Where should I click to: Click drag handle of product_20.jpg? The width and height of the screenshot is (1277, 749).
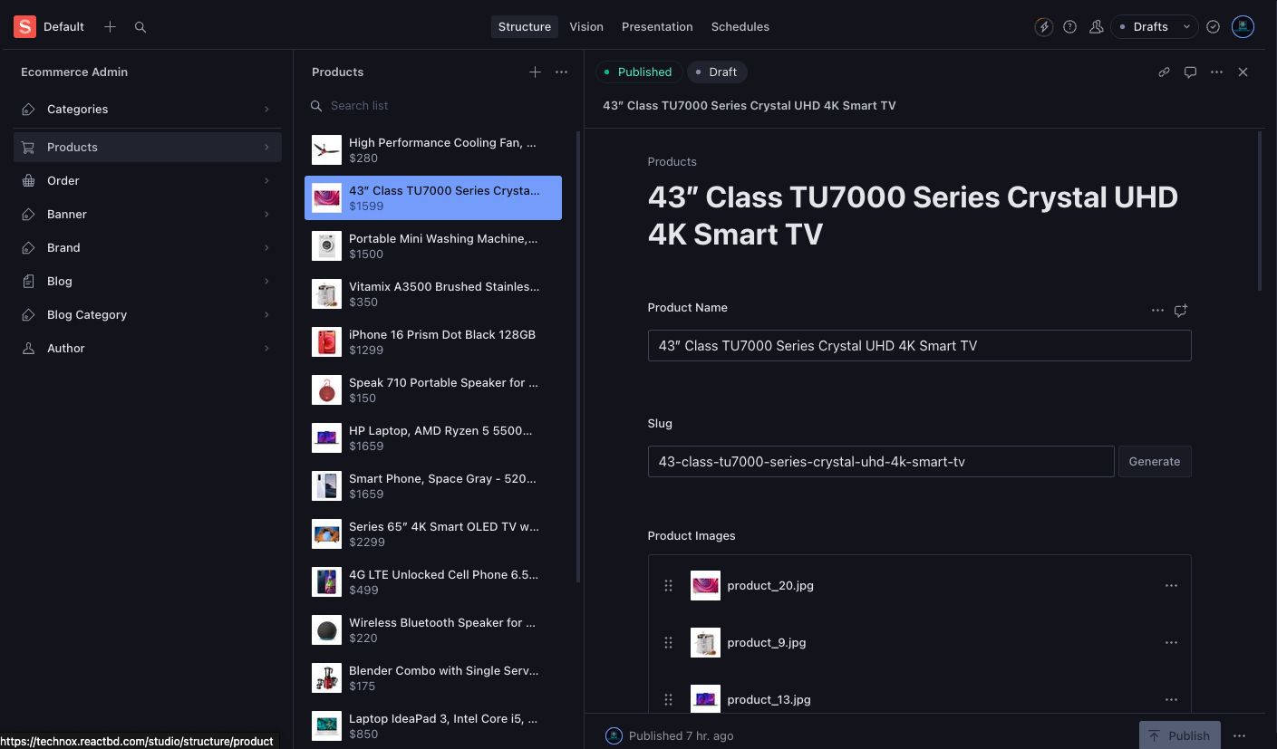point(668,585)
